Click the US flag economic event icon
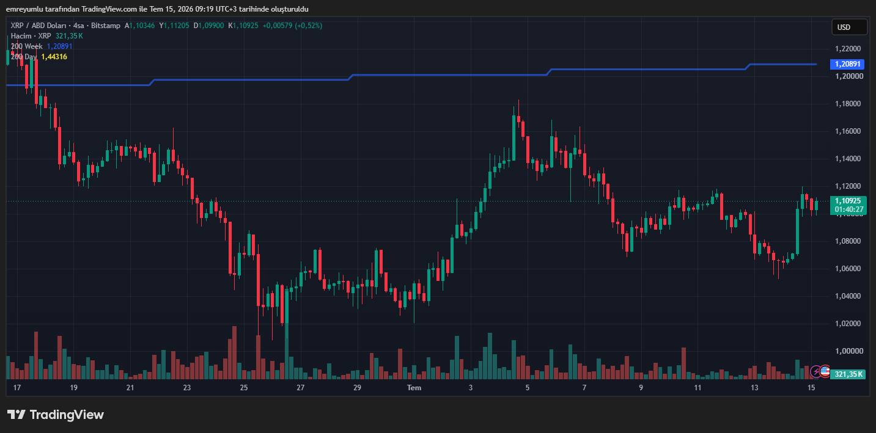876x433 pixels. 825,371
